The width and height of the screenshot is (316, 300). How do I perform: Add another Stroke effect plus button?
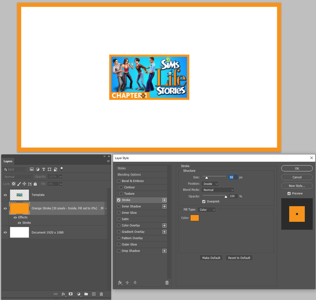(x=164, y=200)
